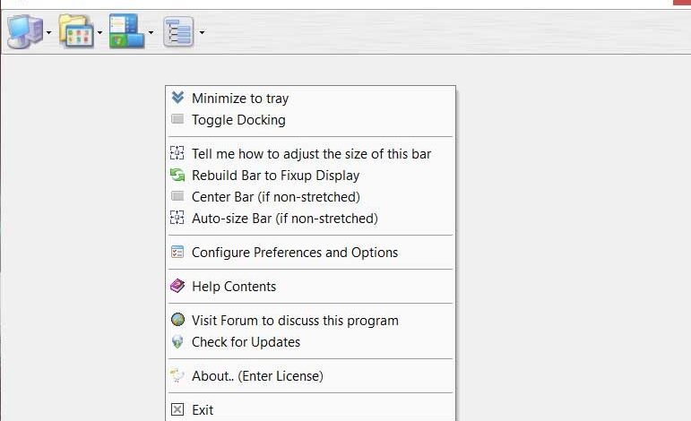Click the blue chevrons Minimize to tray icon
The height and width of the screenshot is (421, 691).
pos(177,98)
